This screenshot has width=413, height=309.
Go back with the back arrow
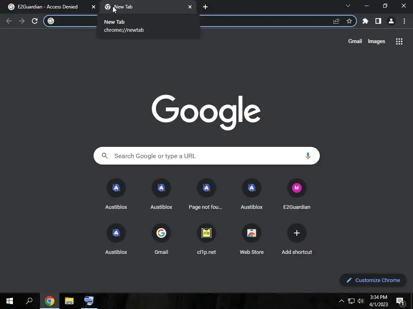(9, 21)
